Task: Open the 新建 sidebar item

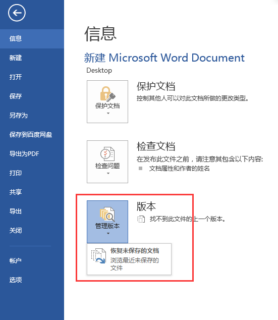Action: pyautogui.click(x=32, y=58)
